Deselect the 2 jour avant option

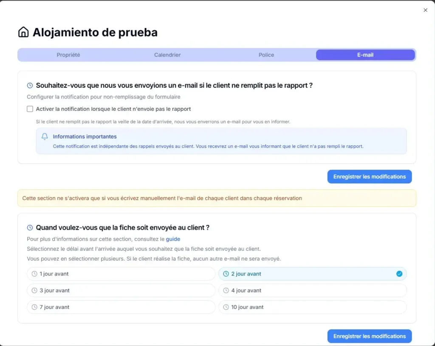[x=313, y=274]
